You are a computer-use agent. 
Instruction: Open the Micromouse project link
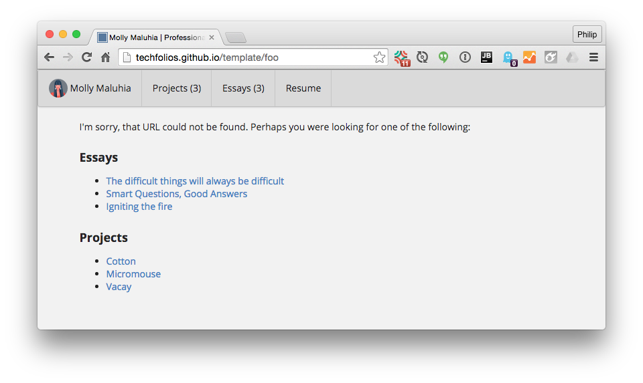(x=133, y=274)
